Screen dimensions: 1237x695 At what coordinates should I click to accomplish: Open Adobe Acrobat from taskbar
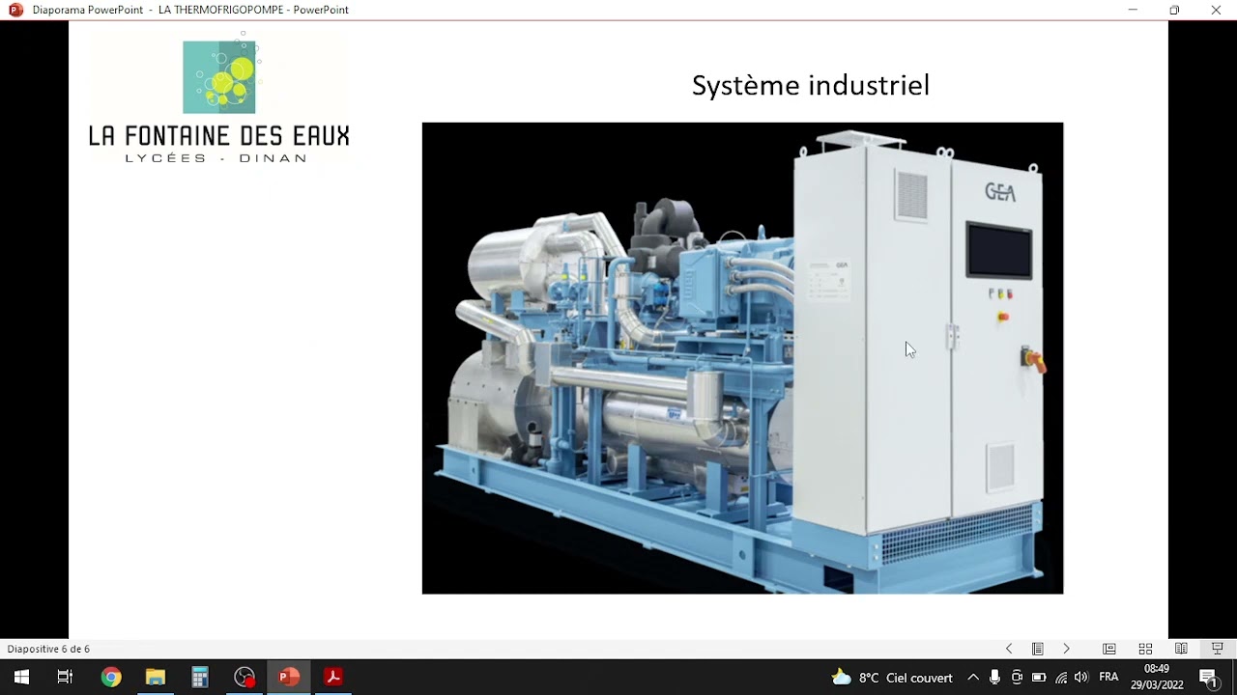click(333, 678)
